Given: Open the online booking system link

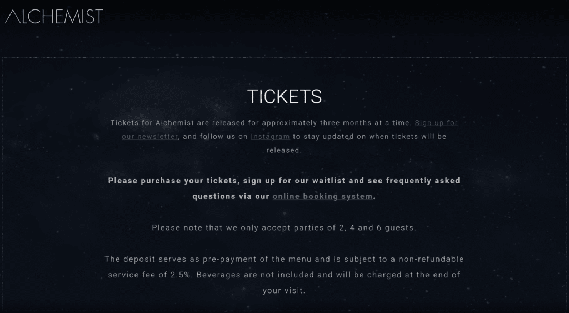Looking at the screenshot, I should click(322, 196).
